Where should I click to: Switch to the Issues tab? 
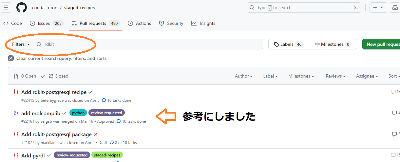pyautogui.click(x=47, y=23)
